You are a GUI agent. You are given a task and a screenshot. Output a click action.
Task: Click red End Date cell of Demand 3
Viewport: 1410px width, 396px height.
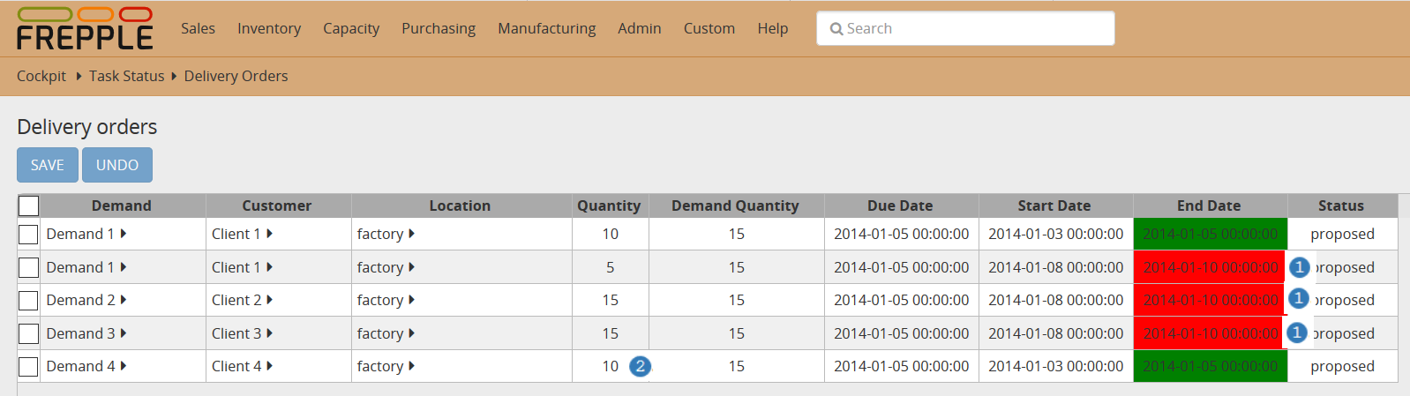(1210, 333)
